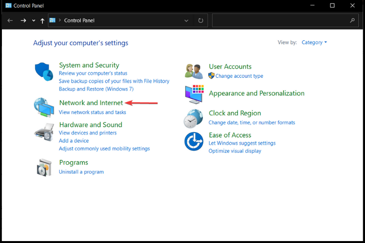Refresh the Control Panel address bar
The width and height of the screenshot is (365, 243).
point(201,20)
